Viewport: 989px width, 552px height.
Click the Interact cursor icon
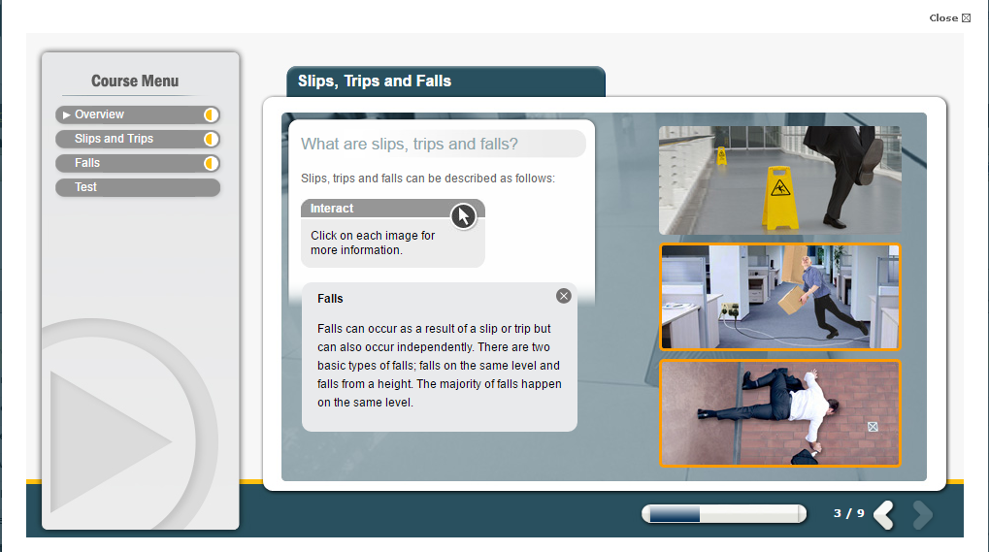coord(463,215)
